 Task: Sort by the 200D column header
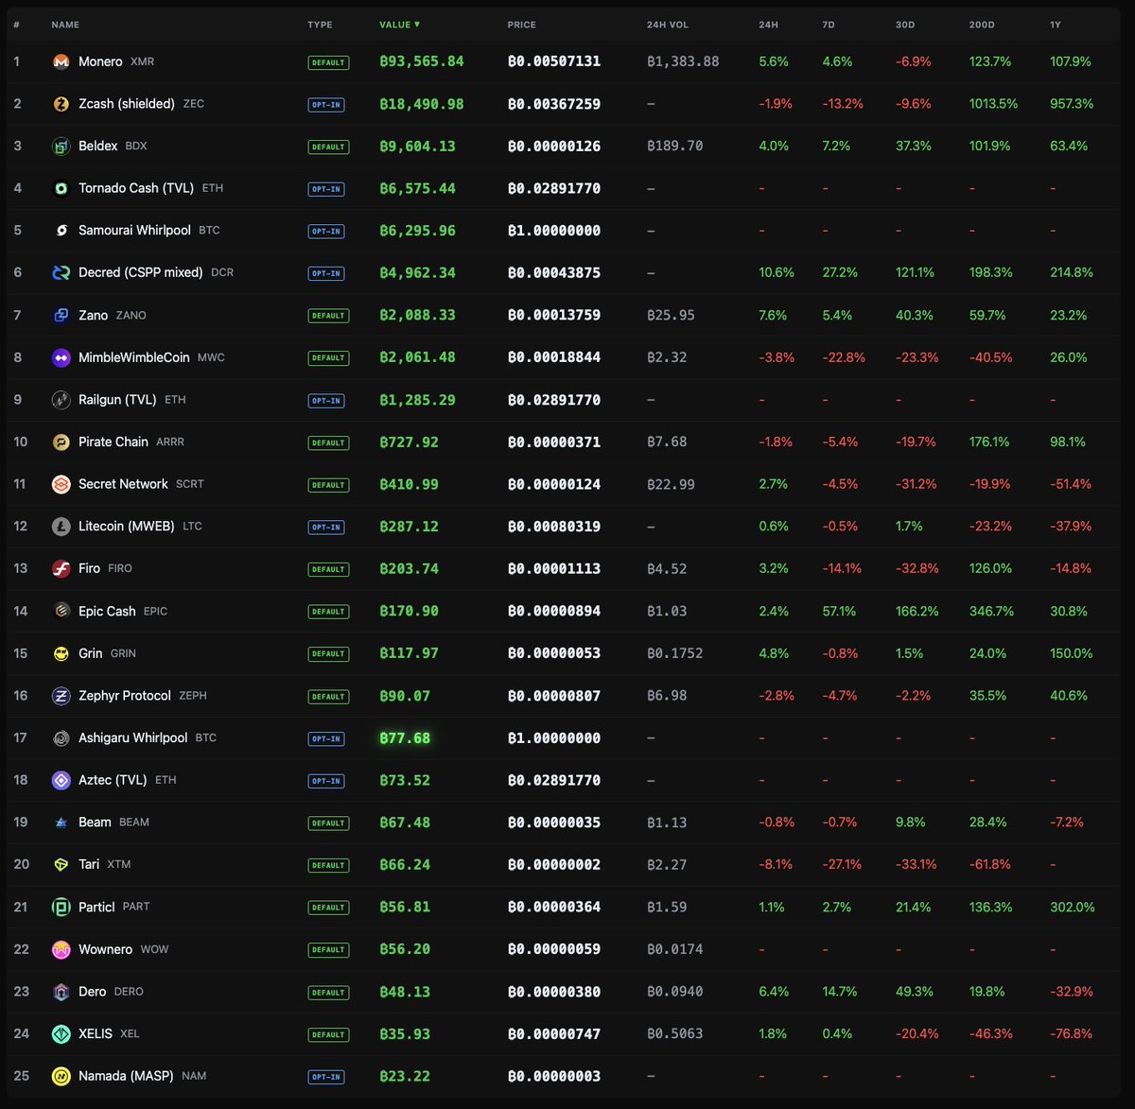[x=982, y=25]
